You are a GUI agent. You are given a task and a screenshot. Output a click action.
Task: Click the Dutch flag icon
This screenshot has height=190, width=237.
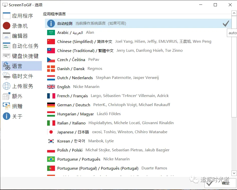51,78
